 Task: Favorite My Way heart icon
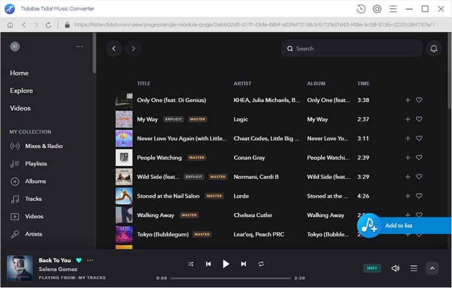419,119
